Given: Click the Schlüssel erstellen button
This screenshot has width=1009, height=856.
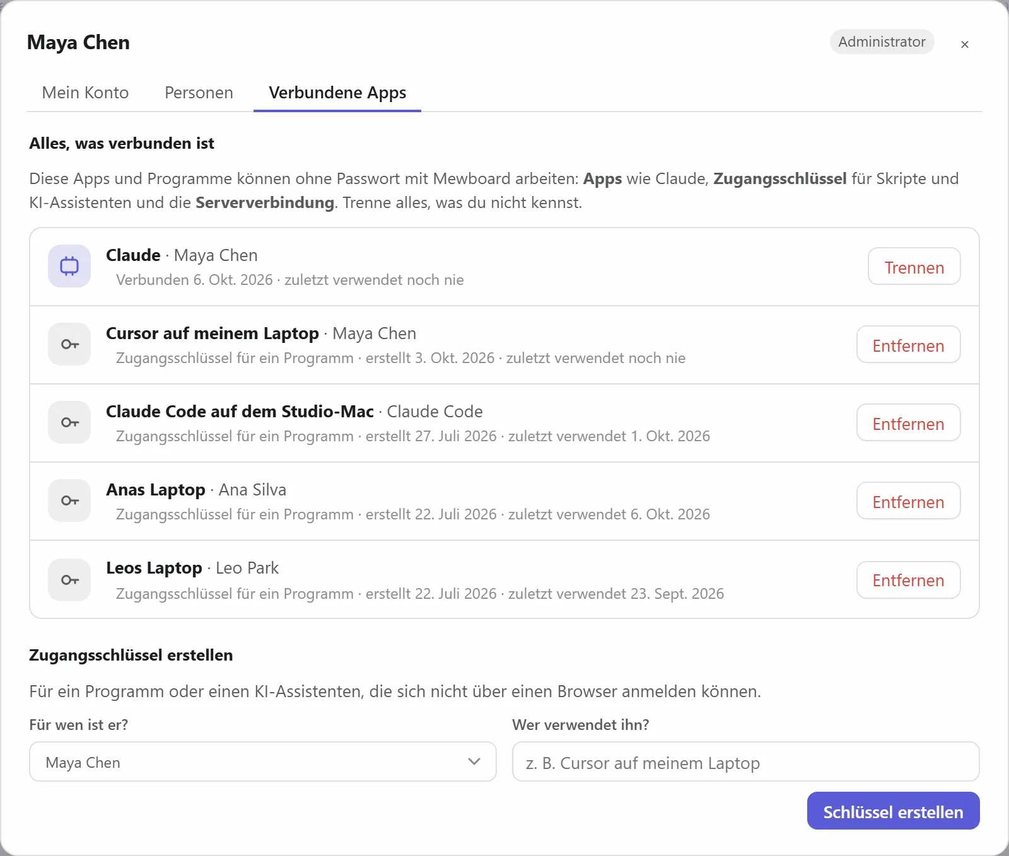Looking at the screenshot, I should [893, 811].
